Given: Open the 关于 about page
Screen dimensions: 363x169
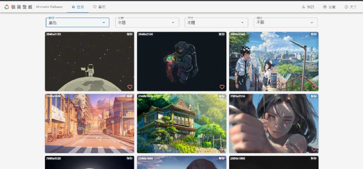Looking at the screenshot, I should point(351,7).
